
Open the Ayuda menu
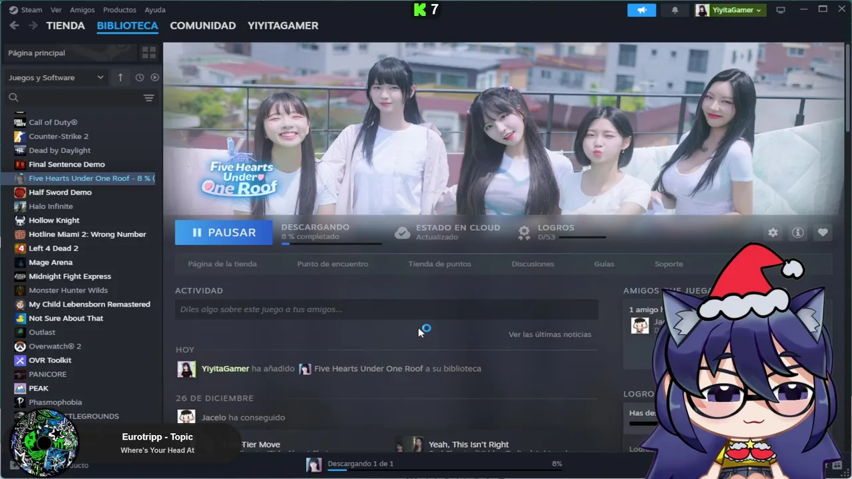tap(155, 10)
